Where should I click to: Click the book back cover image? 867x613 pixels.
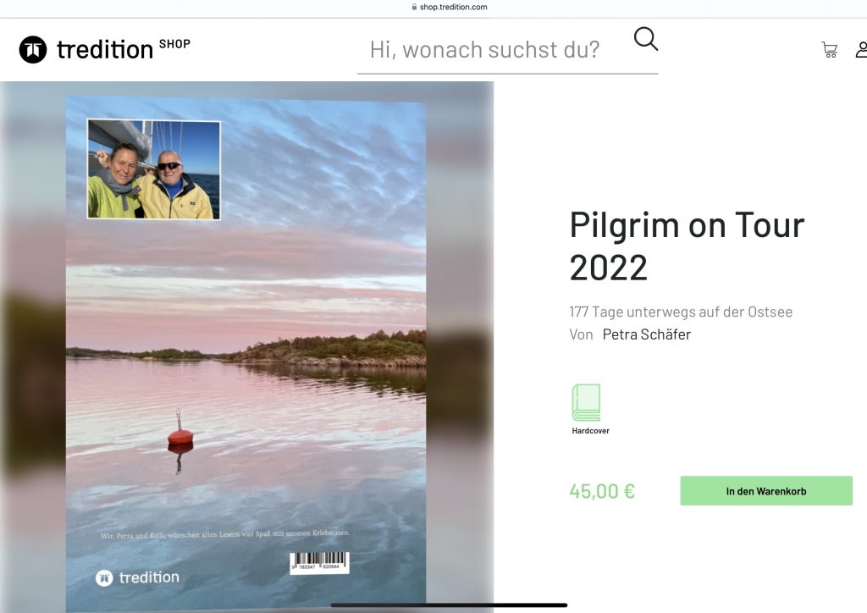pos(246,354)
